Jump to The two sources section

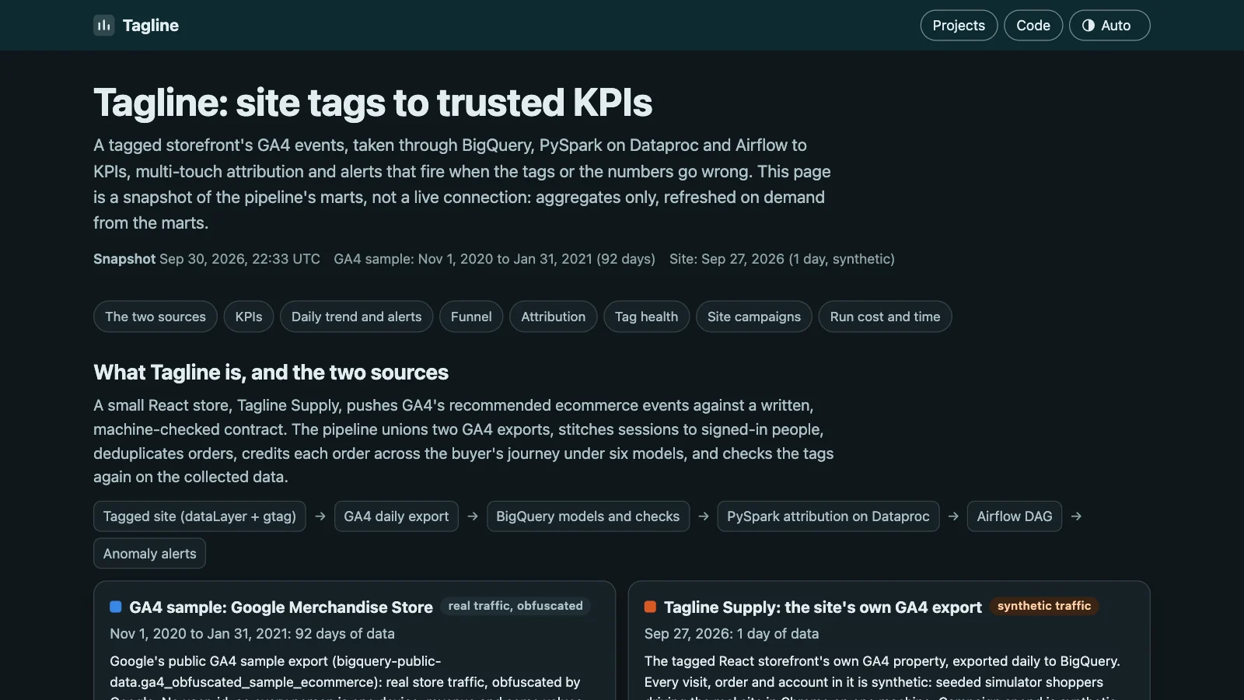tap(155, 317)
